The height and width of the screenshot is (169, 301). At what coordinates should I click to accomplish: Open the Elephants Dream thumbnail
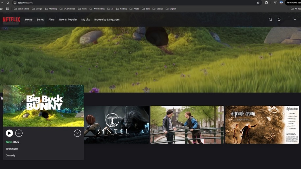[x=262, y=125]
